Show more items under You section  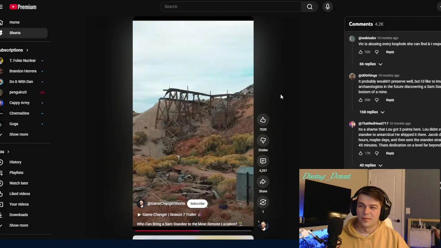[19, 225]
